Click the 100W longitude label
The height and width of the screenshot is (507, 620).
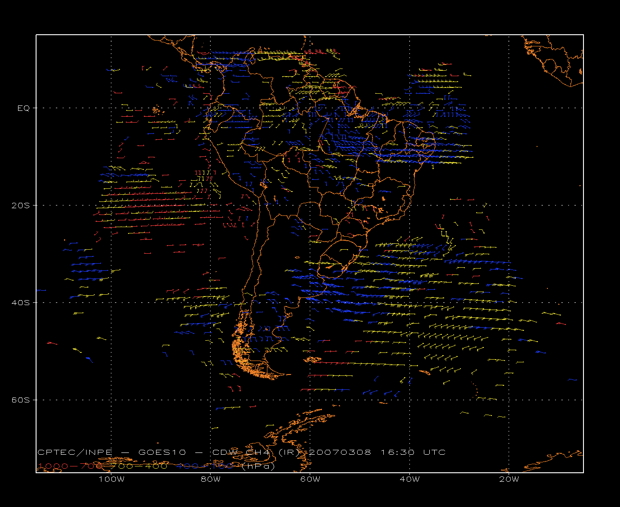(x=111, y=479)
